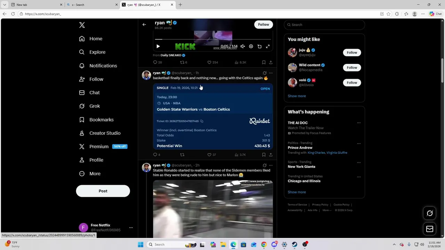
Task: Open Notifications in sidebar
Action: (98, 66)
